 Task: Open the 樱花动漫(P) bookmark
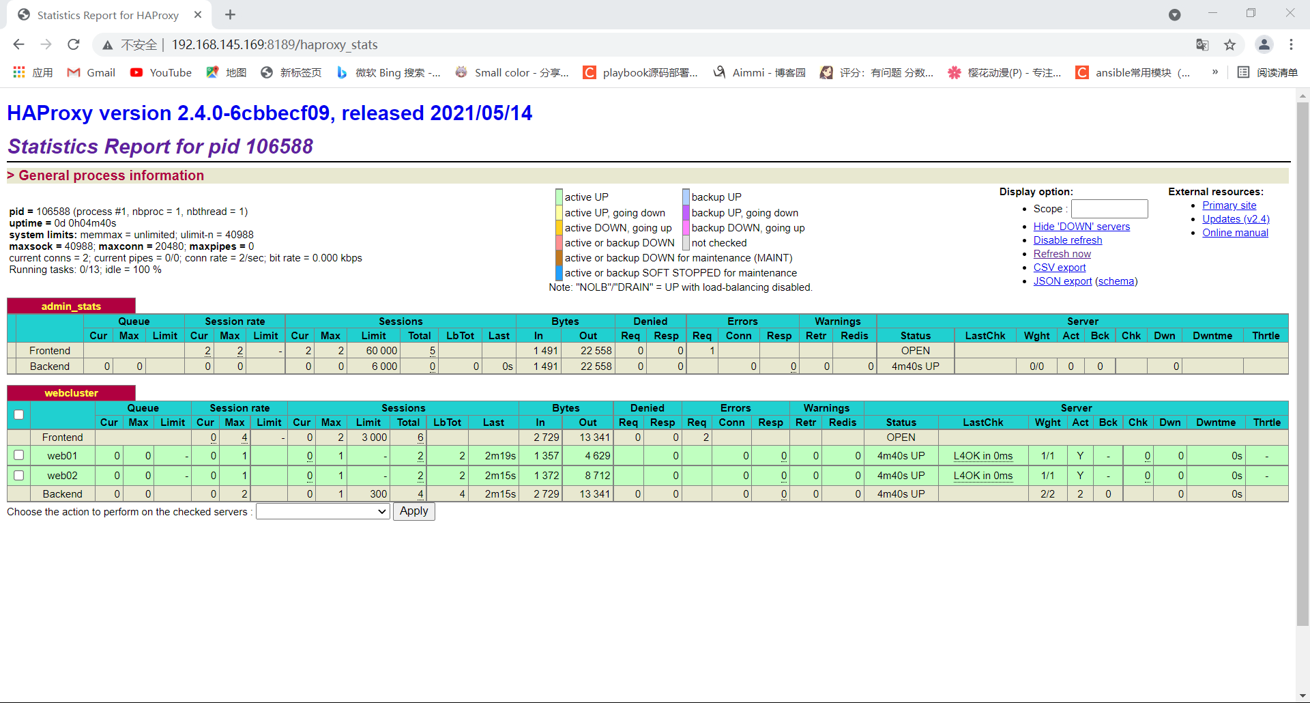click(x=1004, y=72)
